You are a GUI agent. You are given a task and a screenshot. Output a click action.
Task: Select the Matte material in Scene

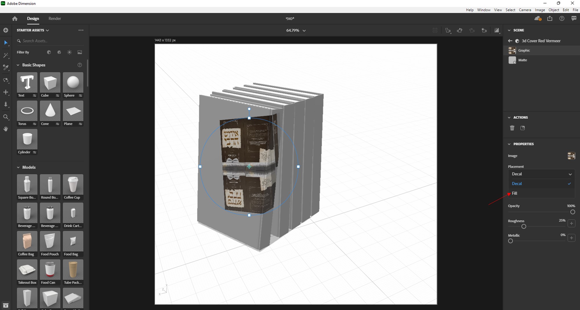click(x=541, y=60)
